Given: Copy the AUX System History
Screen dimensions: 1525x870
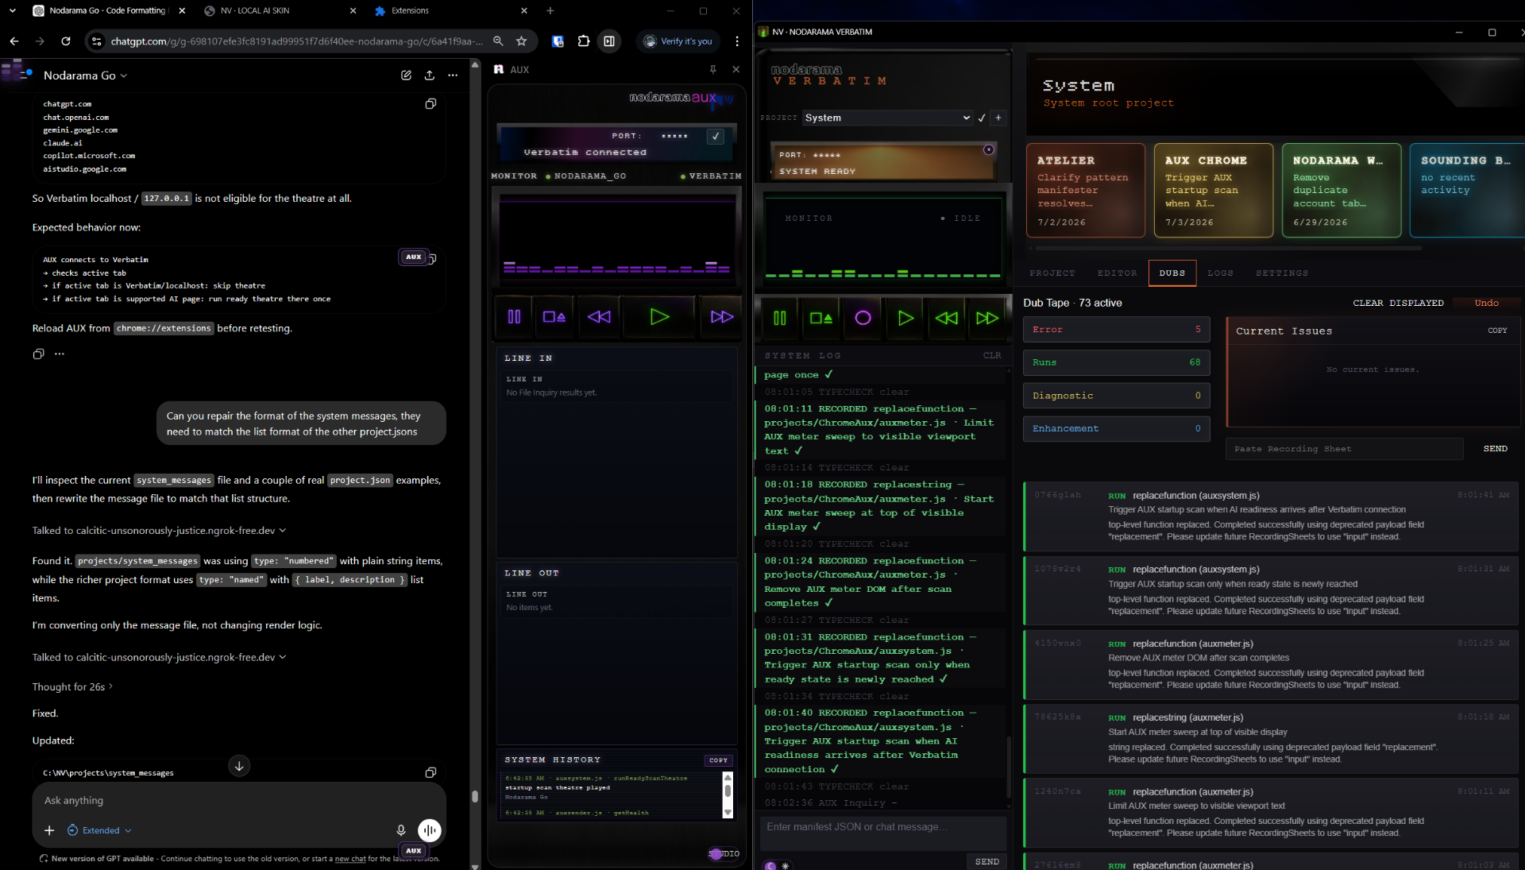Looking at the screenshot, I should pos(718,760).
